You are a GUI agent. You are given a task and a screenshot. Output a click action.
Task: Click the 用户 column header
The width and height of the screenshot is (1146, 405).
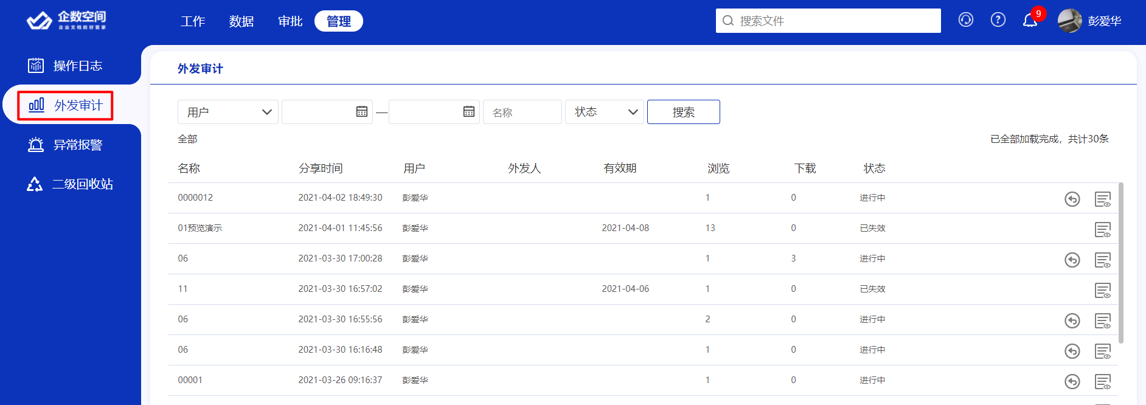pos(414,168)
